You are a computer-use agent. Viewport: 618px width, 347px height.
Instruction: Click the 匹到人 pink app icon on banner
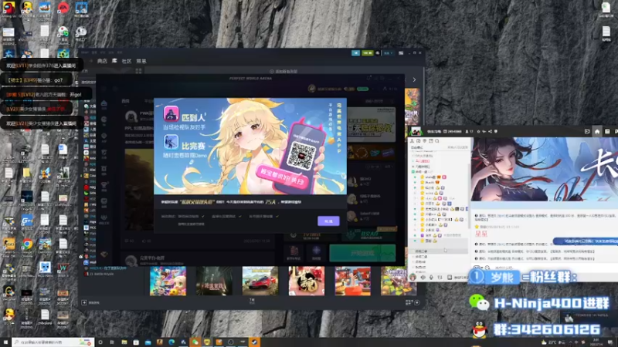(x=171, y=114)
